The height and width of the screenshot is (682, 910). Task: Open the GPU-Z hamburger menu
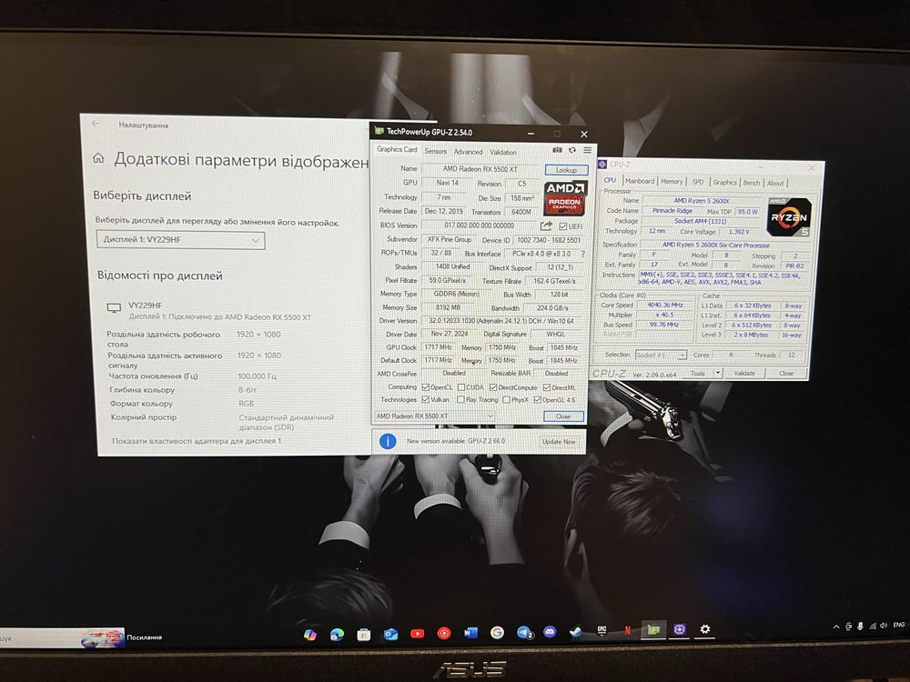pos(587,150)
